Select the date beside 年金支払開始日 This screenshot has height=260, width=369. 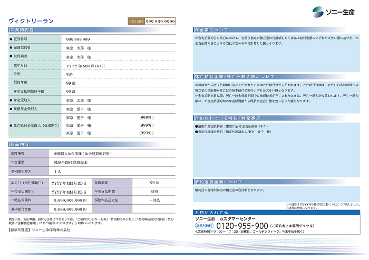(x=69, y=192)
